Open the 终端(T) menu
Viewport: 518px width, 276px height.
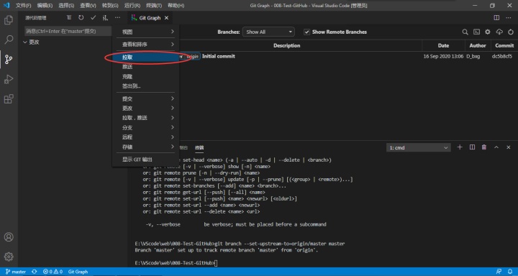154,6
